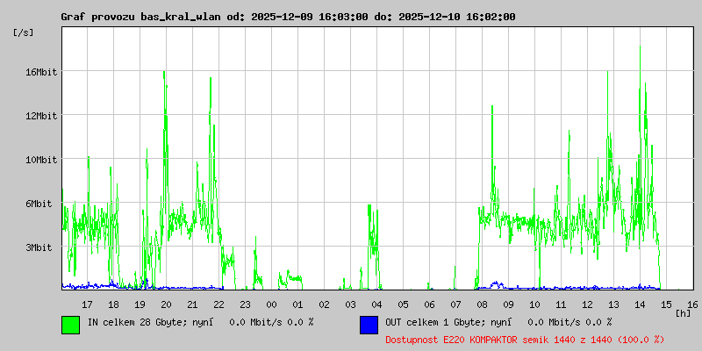702x351 pixels.
Task: Click the blue OUT legend color swatch
Action: (369, 325)
